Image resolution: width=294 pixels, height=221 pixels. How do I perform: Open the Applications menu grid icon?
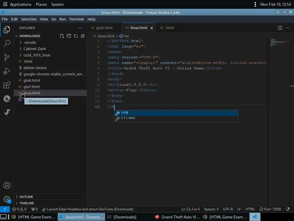pyautogui.click(x=5, y=4)
